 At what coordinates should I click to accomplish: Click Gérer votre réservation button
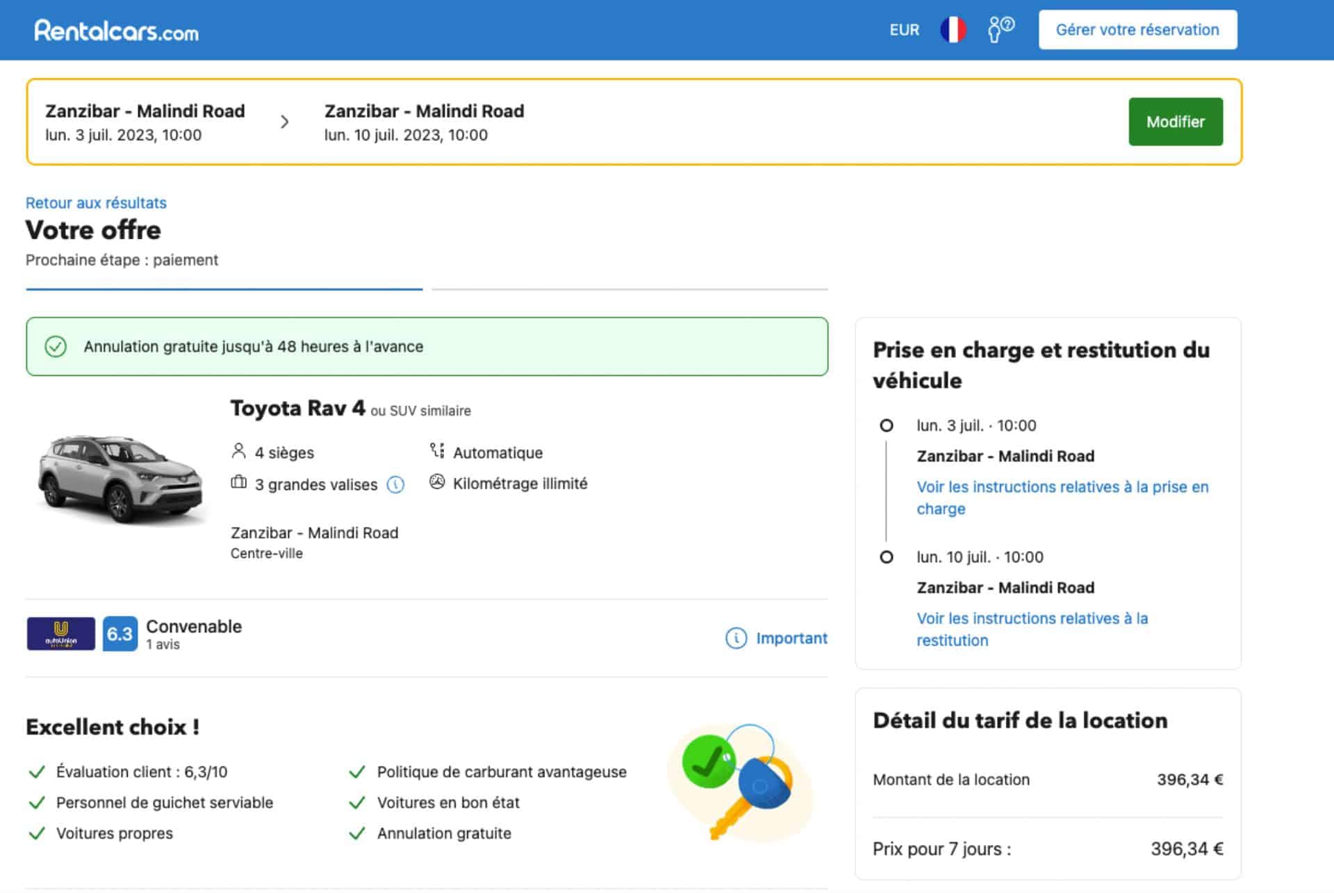[x=1137, y=30]
